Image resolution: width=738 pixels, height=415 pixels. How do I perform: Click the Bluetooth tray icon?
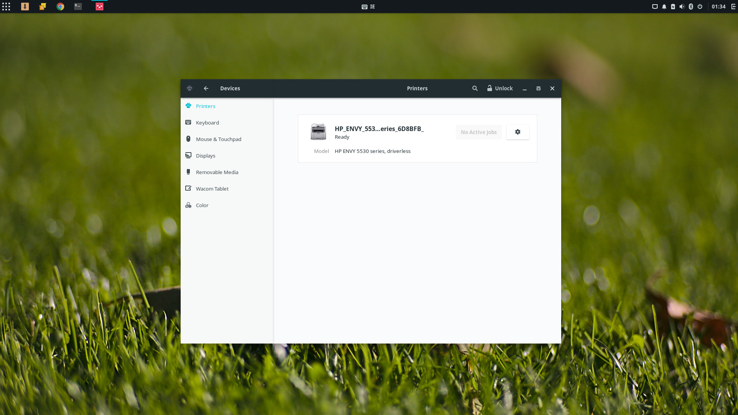(x=691, y=7)
